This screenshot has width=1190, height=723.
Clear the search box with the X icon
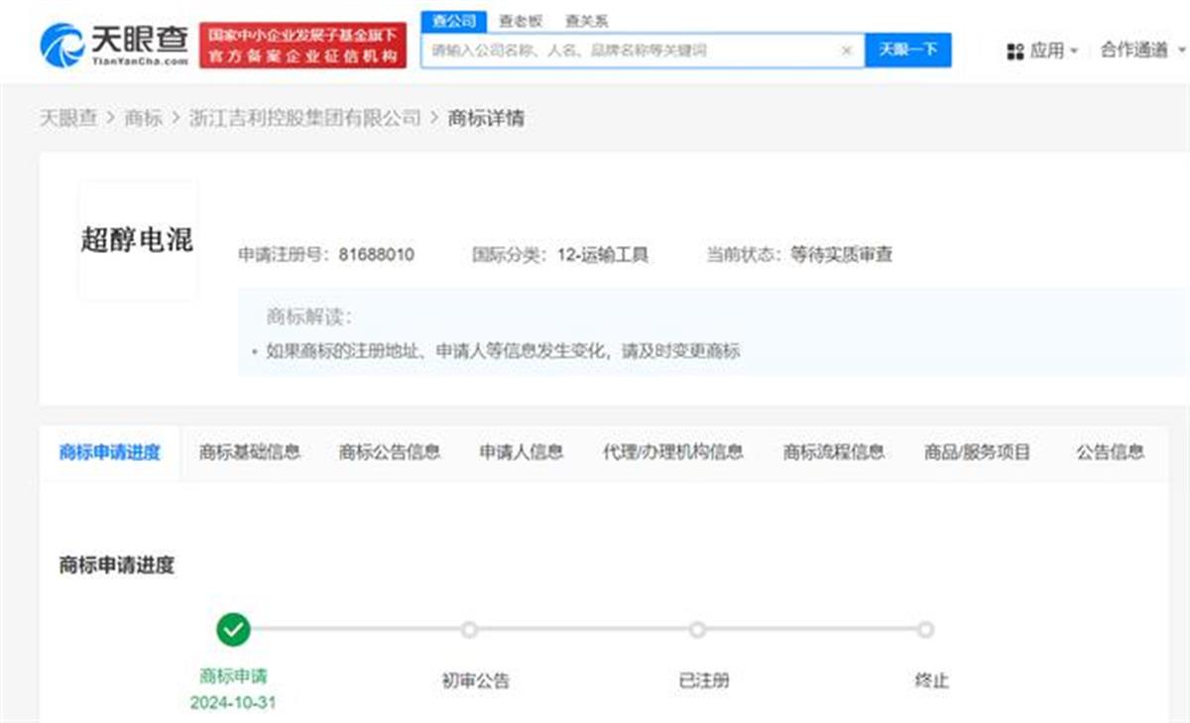[847, 51]
